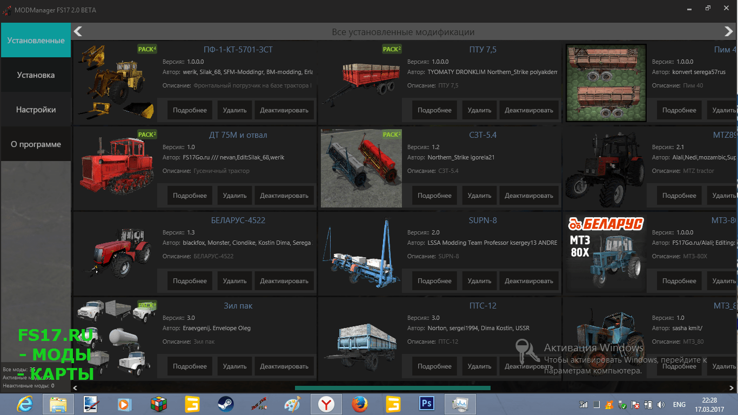Click Подробнее for MTZ tractor card
This screenshot has width=738, height=415.
coord(679,195)
